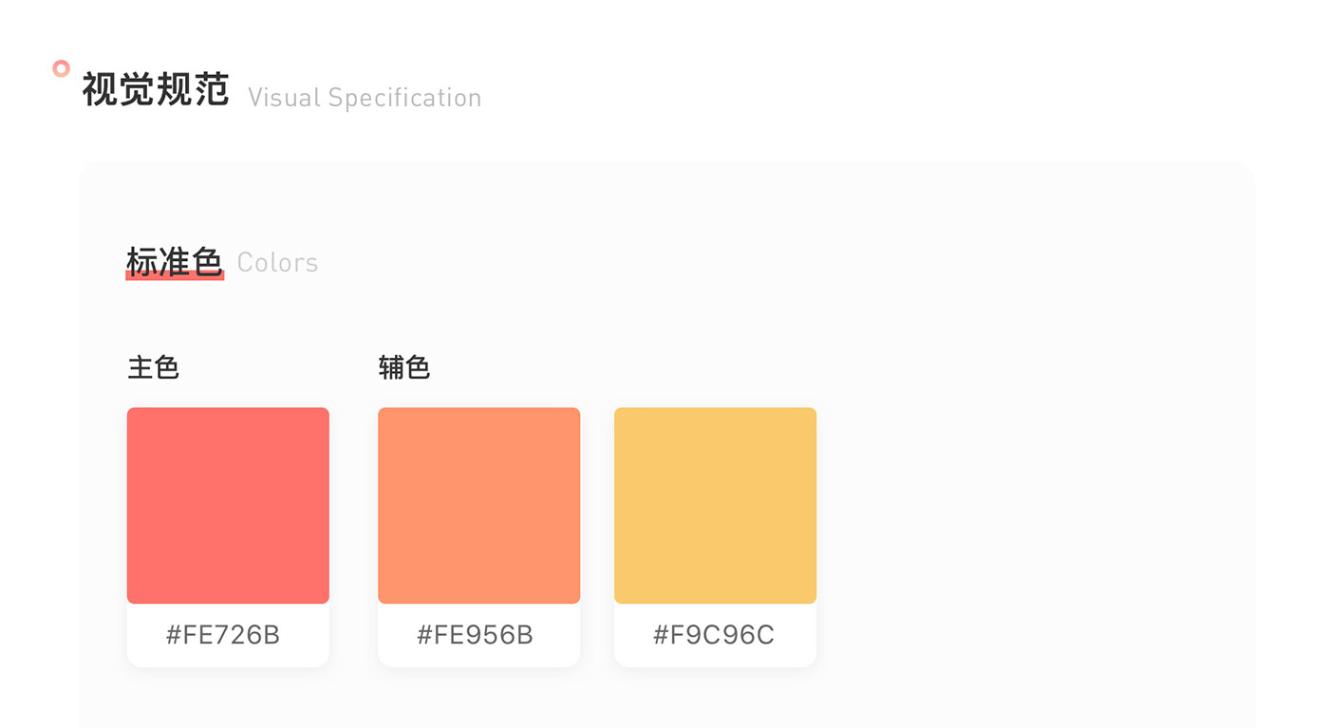The width and height of the screenshot is (1329, 728).
Task: Pick the orange secondary color swatch
Action: [x=478, y=505]
